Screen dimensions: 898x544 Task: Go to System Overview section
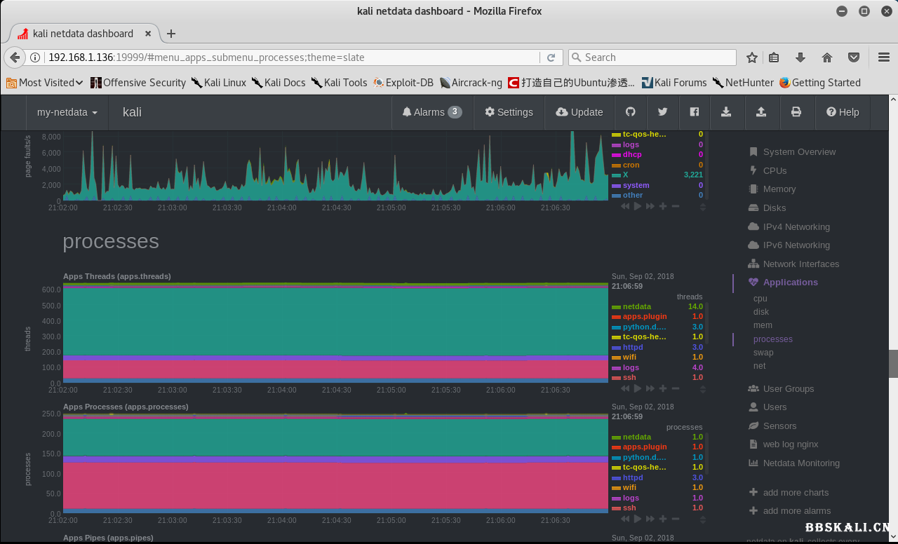(x=798, y=152)
